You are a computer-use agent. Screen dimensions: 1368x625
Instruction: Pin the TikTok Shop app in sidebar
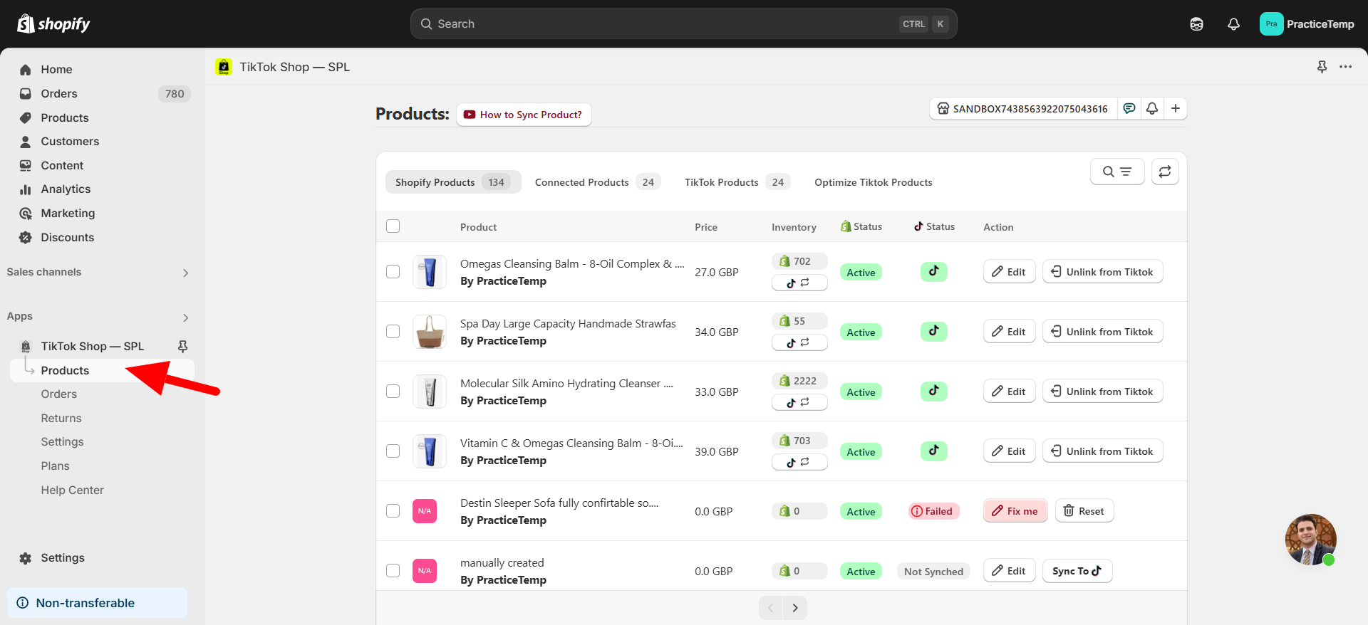pyautogui.click(x=182, y=346)
